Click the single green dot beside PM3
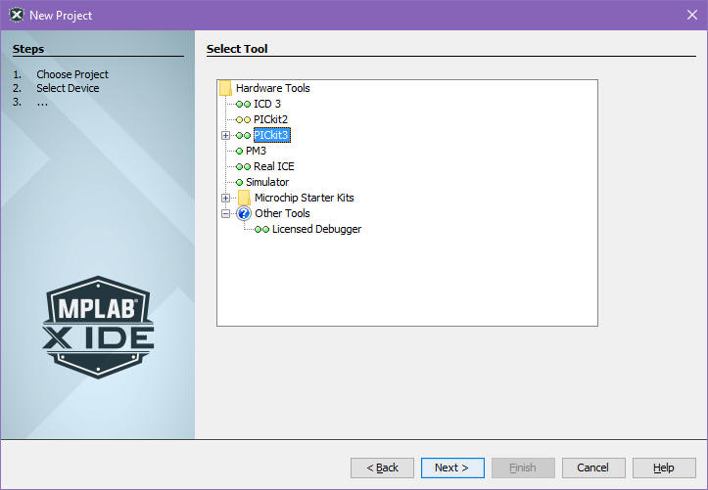The image size is (708, 490). [239, 151]
